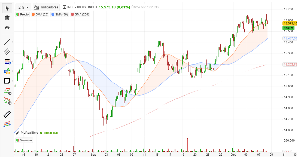The width and height of the screenshot is (298, 157).
Task: Expand the line tool submenu arrow
Action: 13,41
